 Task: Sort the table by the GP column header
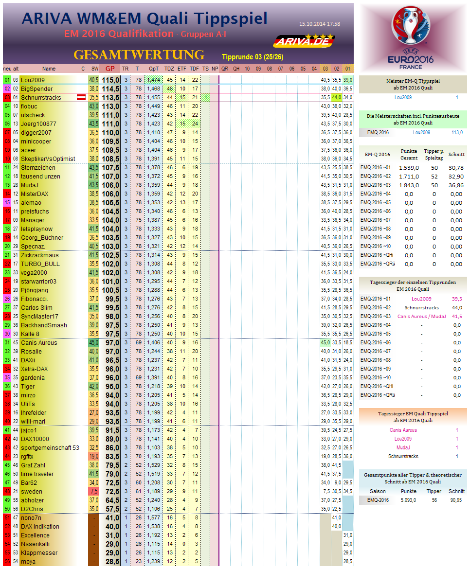[x=110, y=69]
